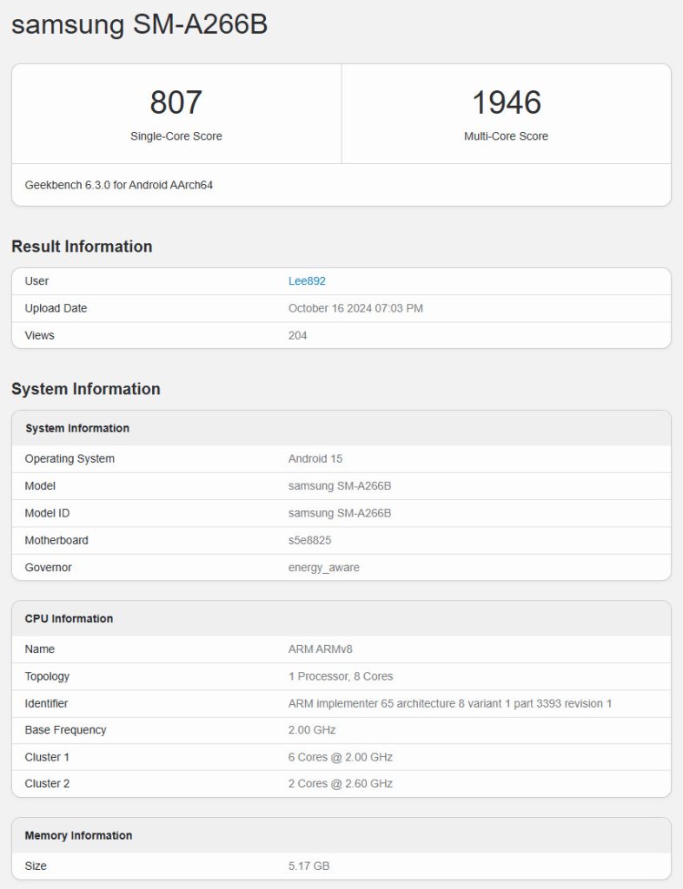Click the Topology value 1 Processor, 8 Cores
The width and height of the screenshot is (683, 889).
pyautogui.click(x=341, y=675)
